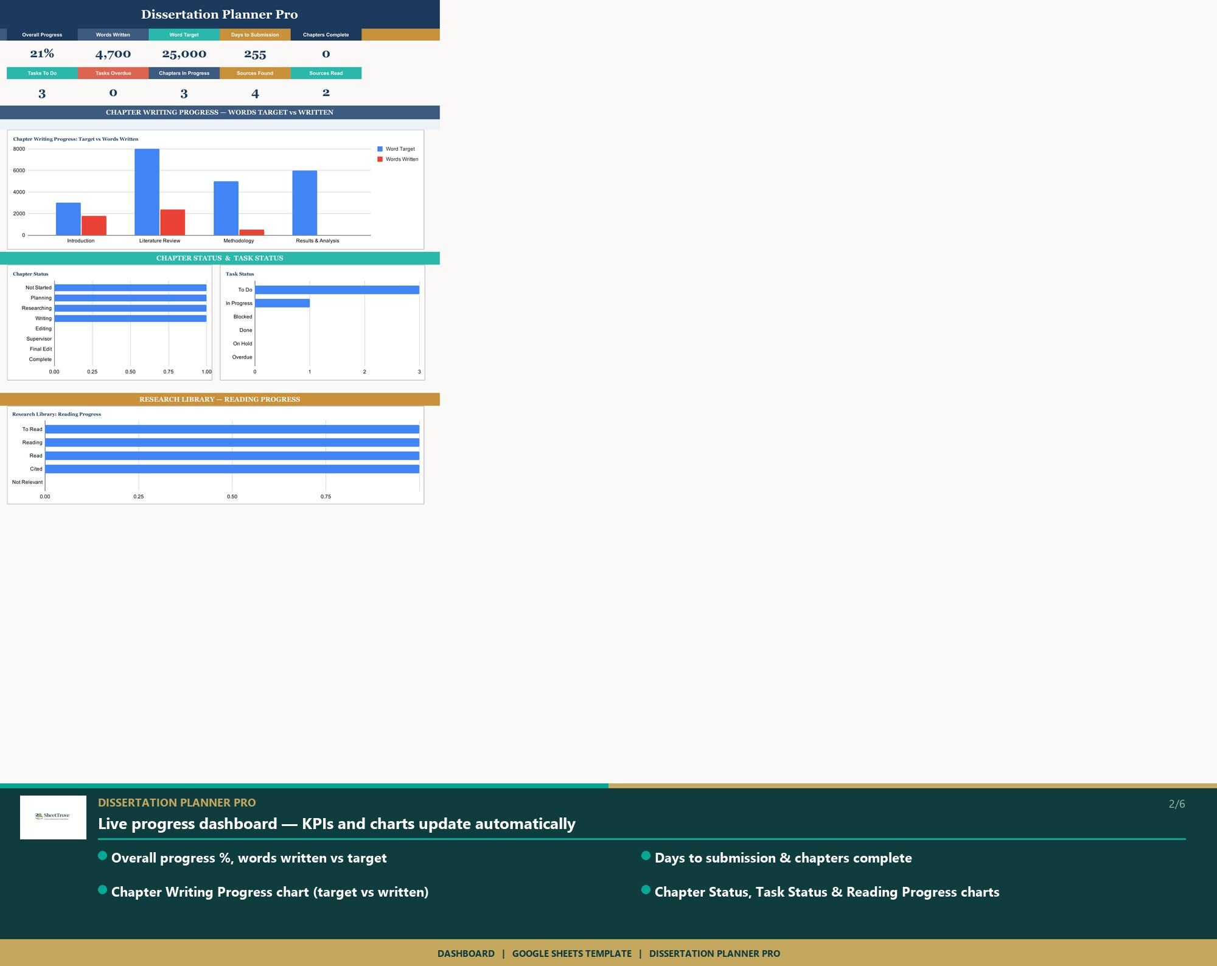
Task: Select the Results & Analysis blue bar
Action: (305, 203)
